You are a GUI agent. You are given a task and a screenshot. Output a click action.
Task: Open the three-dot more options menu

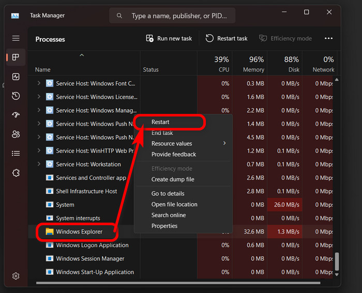(x=328, y=38)
